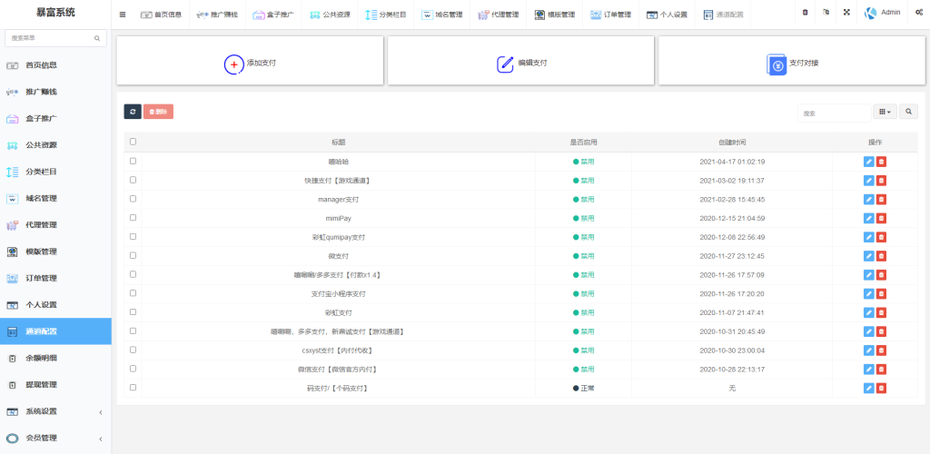Select the checkbox next to 彩虹支付

134,312
